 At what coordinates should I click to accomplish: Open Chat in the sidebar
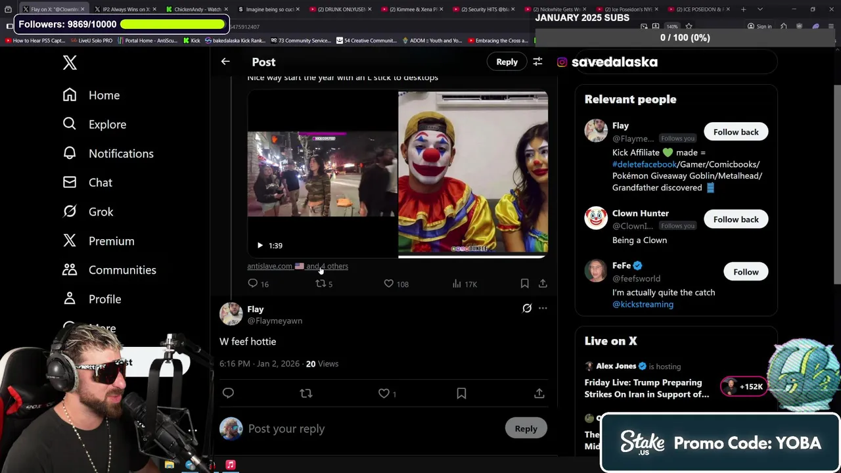coord(87,183)
